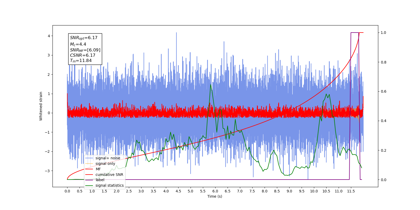This screenshot has height=210, width=420.
Task: Click the 'signal statistics' legend entry
Action: [x=109, y=185]
